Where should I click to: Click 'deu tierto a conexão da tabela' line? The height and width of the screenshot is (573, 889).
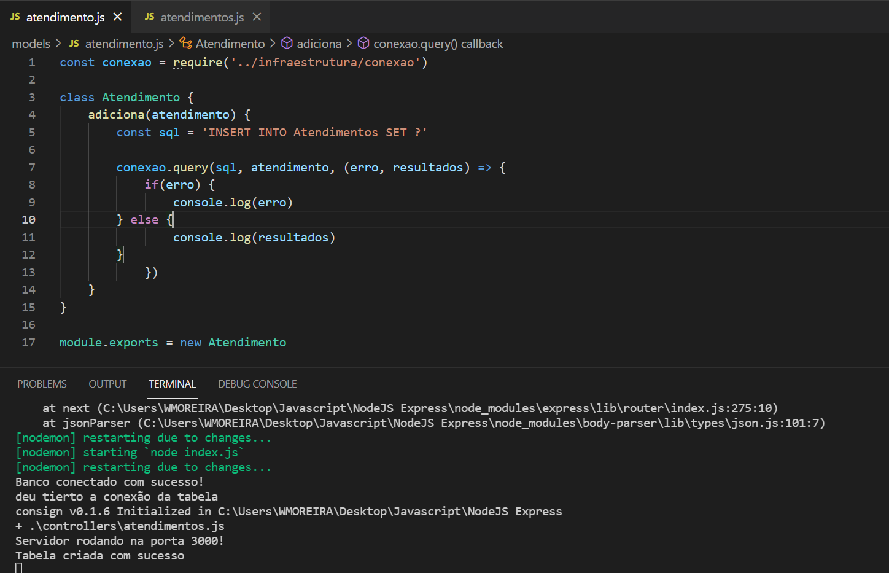117,497
